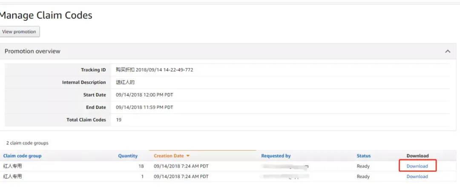
Task: Select the Tracking ID value text
Action: (154, 70)
